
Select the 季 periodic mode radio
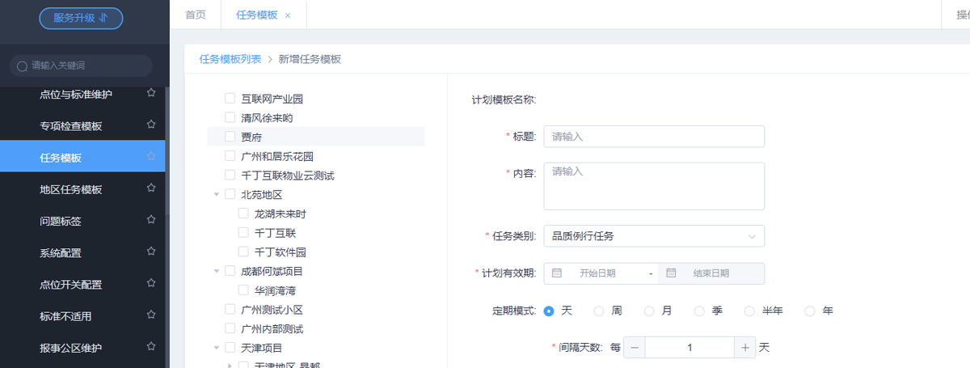[x=699, y=311]
